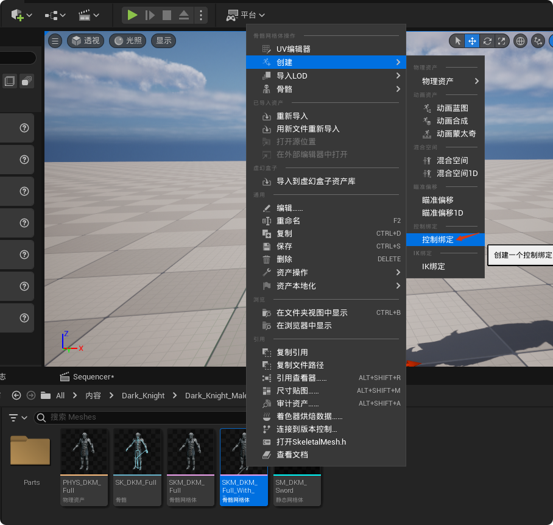Open the 平台 platforms dropdown
The height and width of the screenshot is (525, 553).
[x=245, y=15]
